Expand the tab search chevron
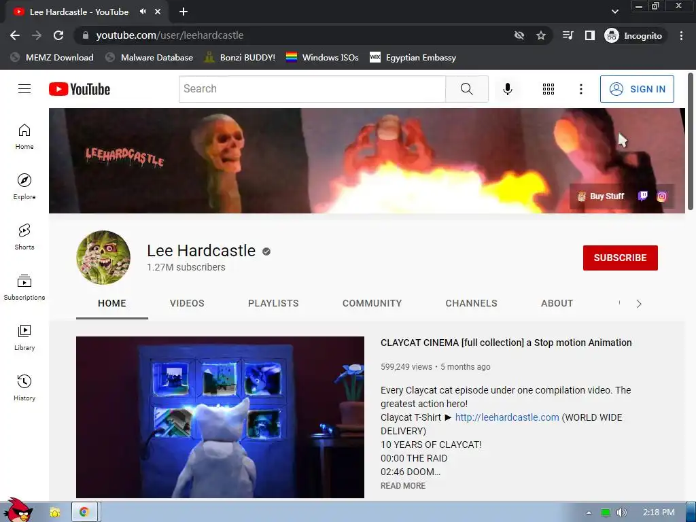Screen dimensions: 696x522 coord(614,12)
